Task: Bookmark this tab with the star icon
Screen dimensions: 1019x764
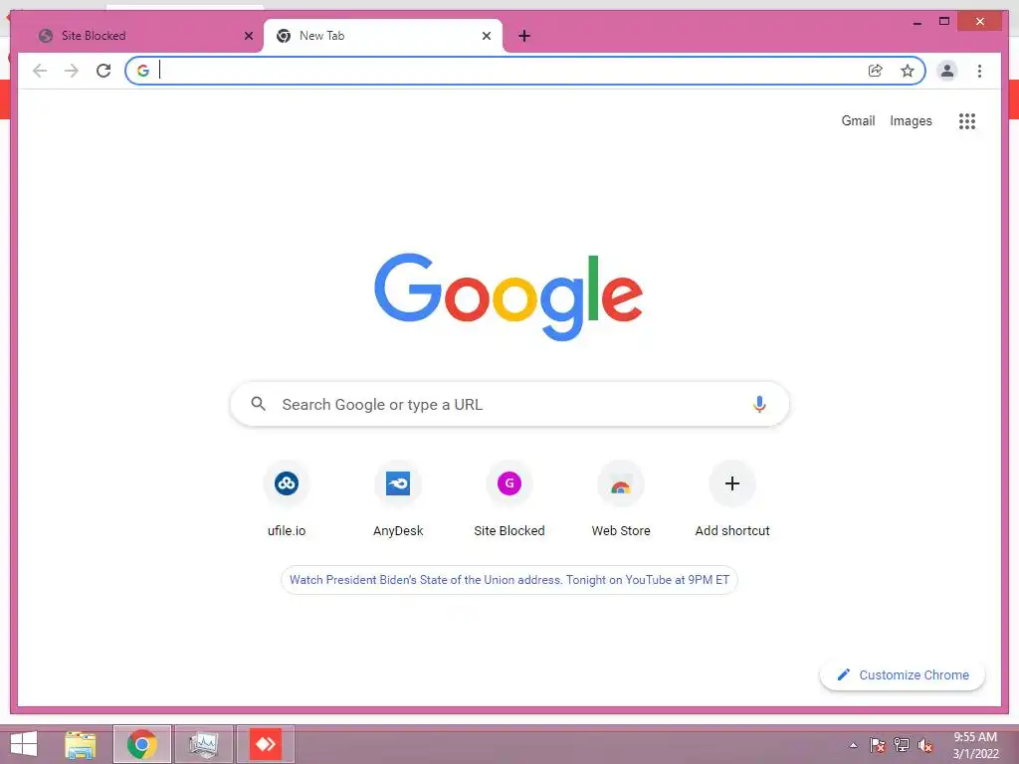Action: pos(908,71)
